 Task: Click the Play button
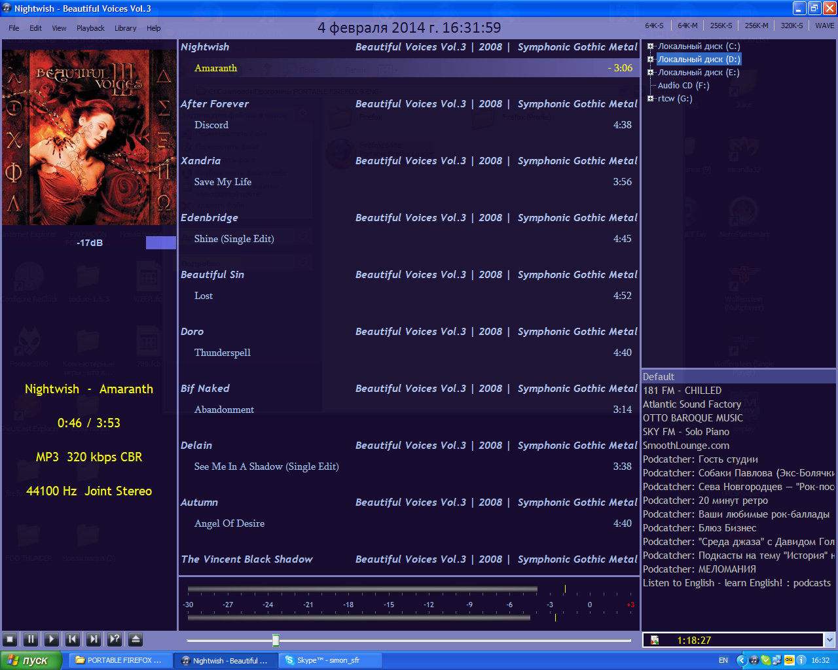coord(52,639)
